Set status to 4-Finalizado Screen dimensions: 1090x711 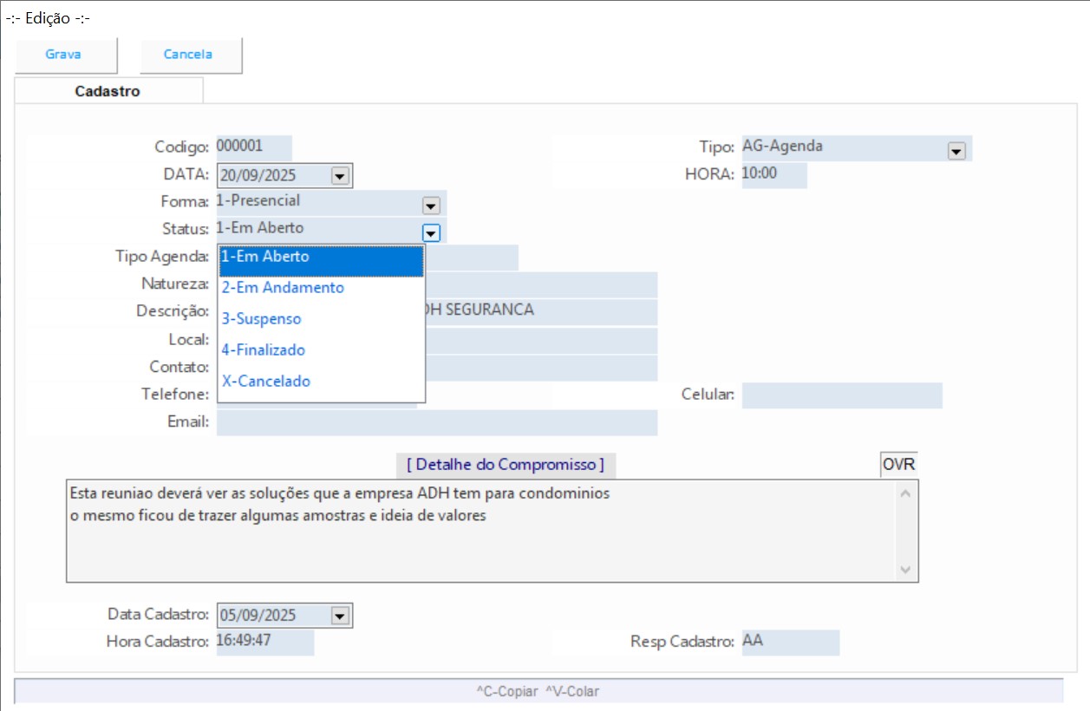(321, 350)
